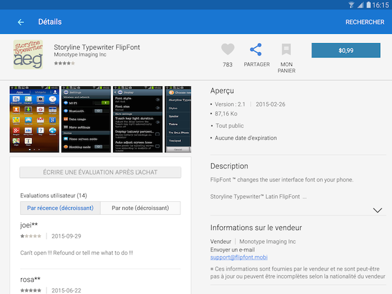Like the app with heart icon
Screen dimensions: 392x294
tap(228, 49)
